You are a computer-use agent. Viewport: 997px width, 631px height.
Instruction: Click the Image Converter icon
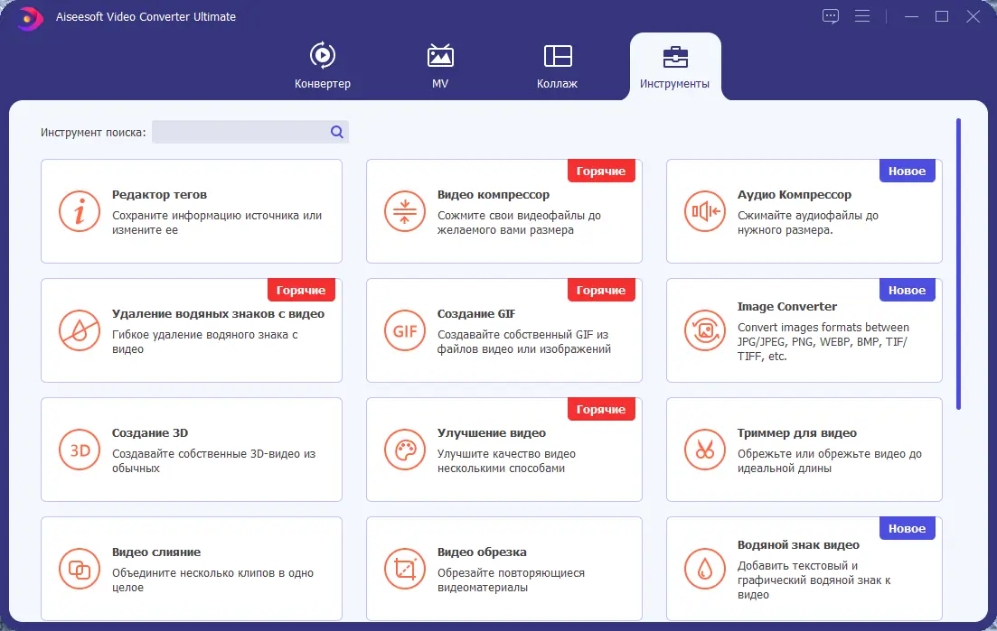[x=704, y=330]
